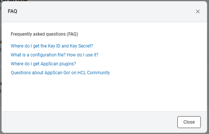Click the Close button in the dialog footer
The width and height of the screenshot is (209, 134).
tap(189, 122)
